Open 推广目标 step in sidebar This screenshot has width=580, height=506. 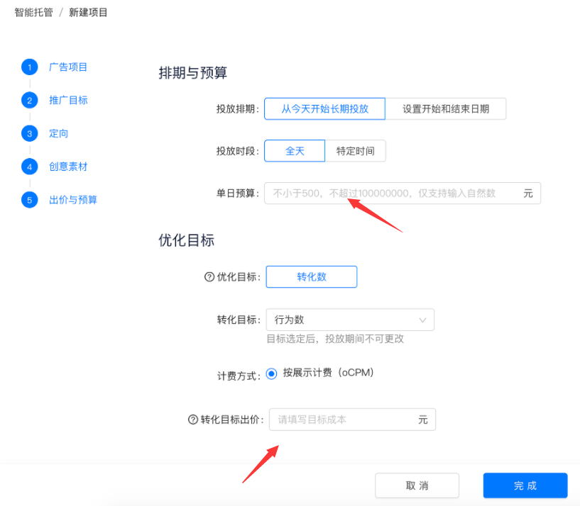(x=68, y=101)
